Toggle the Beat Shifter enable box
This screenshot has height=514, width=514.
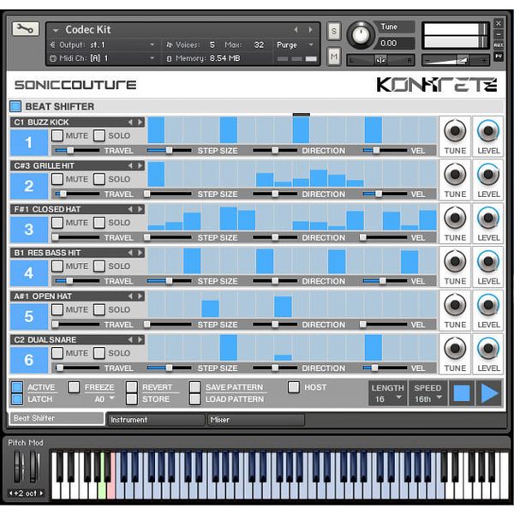pos(15,106)
